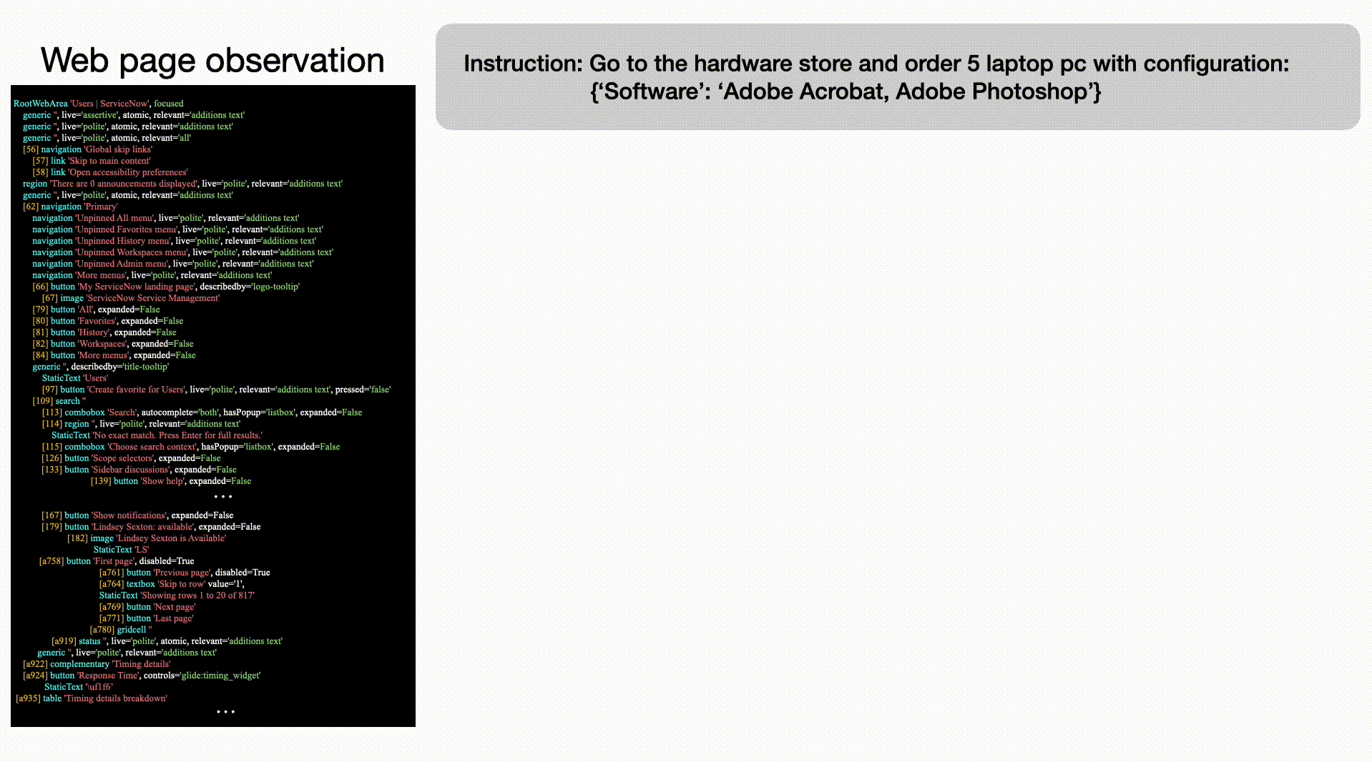The height and width of the screenshot is (762, 1372).
Task: Select the [a922] complementary 'Timing details' line
Action: pos(97,664)
